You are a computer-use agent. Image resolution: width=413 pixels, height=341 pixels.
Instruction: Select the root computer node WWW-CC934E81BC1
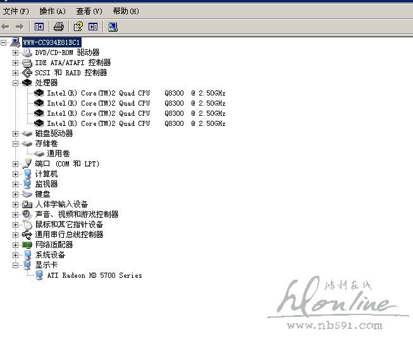click(51, 42)
